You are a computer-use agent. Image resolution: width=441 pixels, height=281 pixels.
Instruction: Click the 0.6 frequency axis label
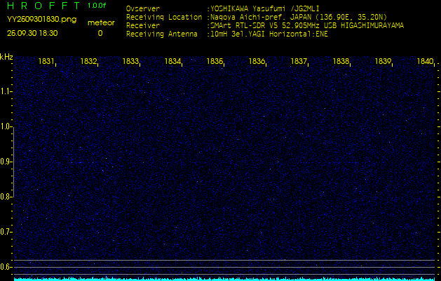click(6, 267)
